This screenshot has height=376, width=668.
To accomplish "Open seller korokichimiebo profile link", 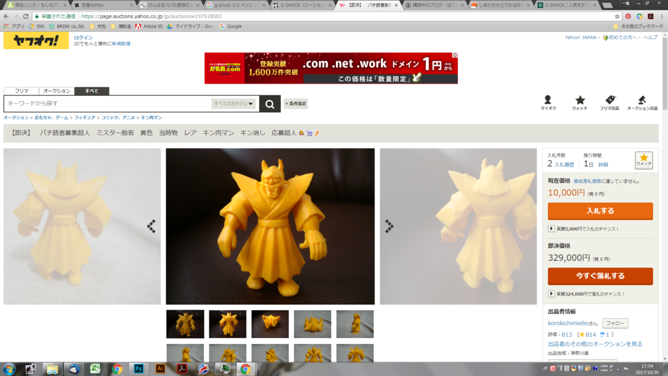I will [568, 323].
